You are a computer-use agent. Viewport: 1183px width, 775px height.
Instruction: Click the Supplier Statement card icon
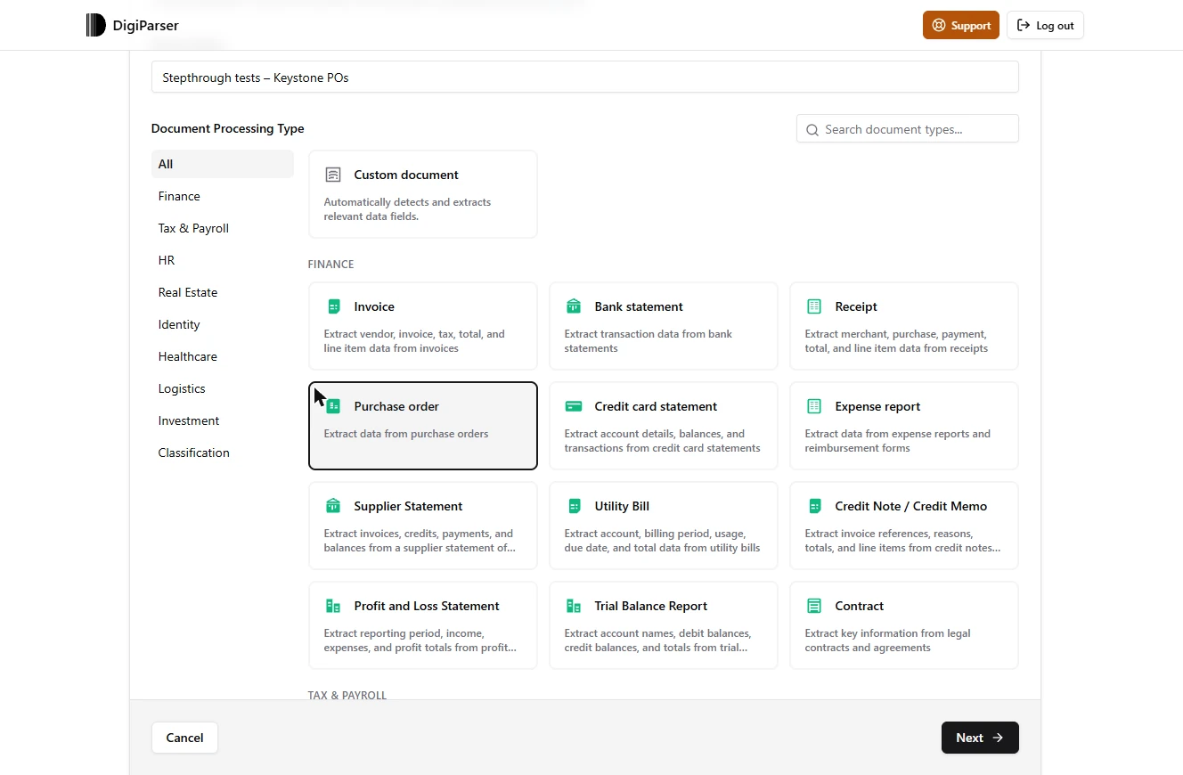click(333, 506)
